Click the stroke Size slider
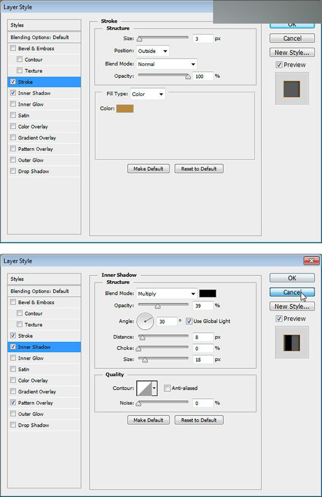 click(x=163, y=38)
